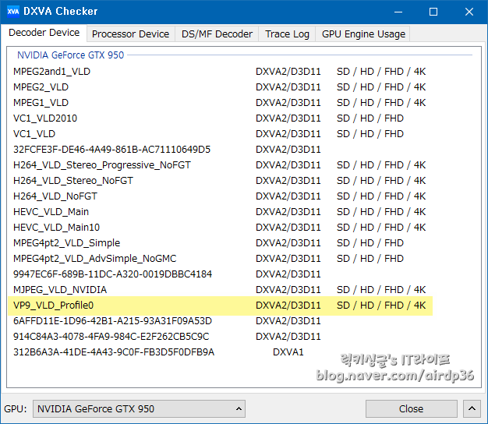Select the H264_VLD_NoFGT entry
Screen dimensions: 488x424
point(219,196)
